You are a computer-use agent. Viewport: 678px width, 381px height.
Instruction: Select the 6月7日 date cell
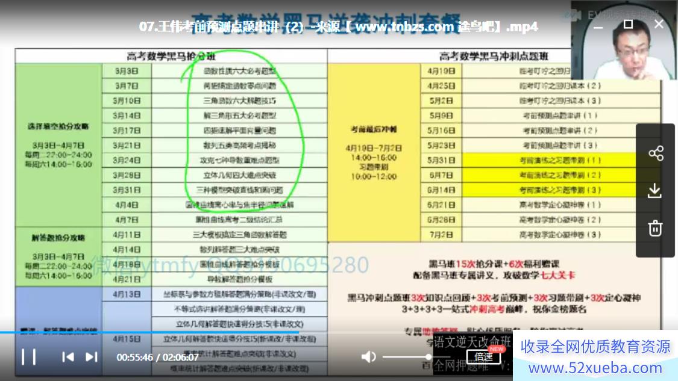pos(441,175)
